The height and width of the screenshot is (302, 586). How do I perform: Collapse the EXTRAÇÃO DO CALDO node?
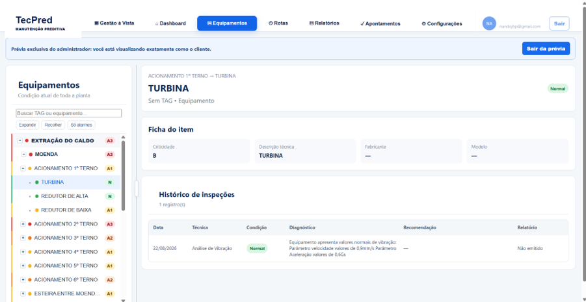(x=20, y=141)
